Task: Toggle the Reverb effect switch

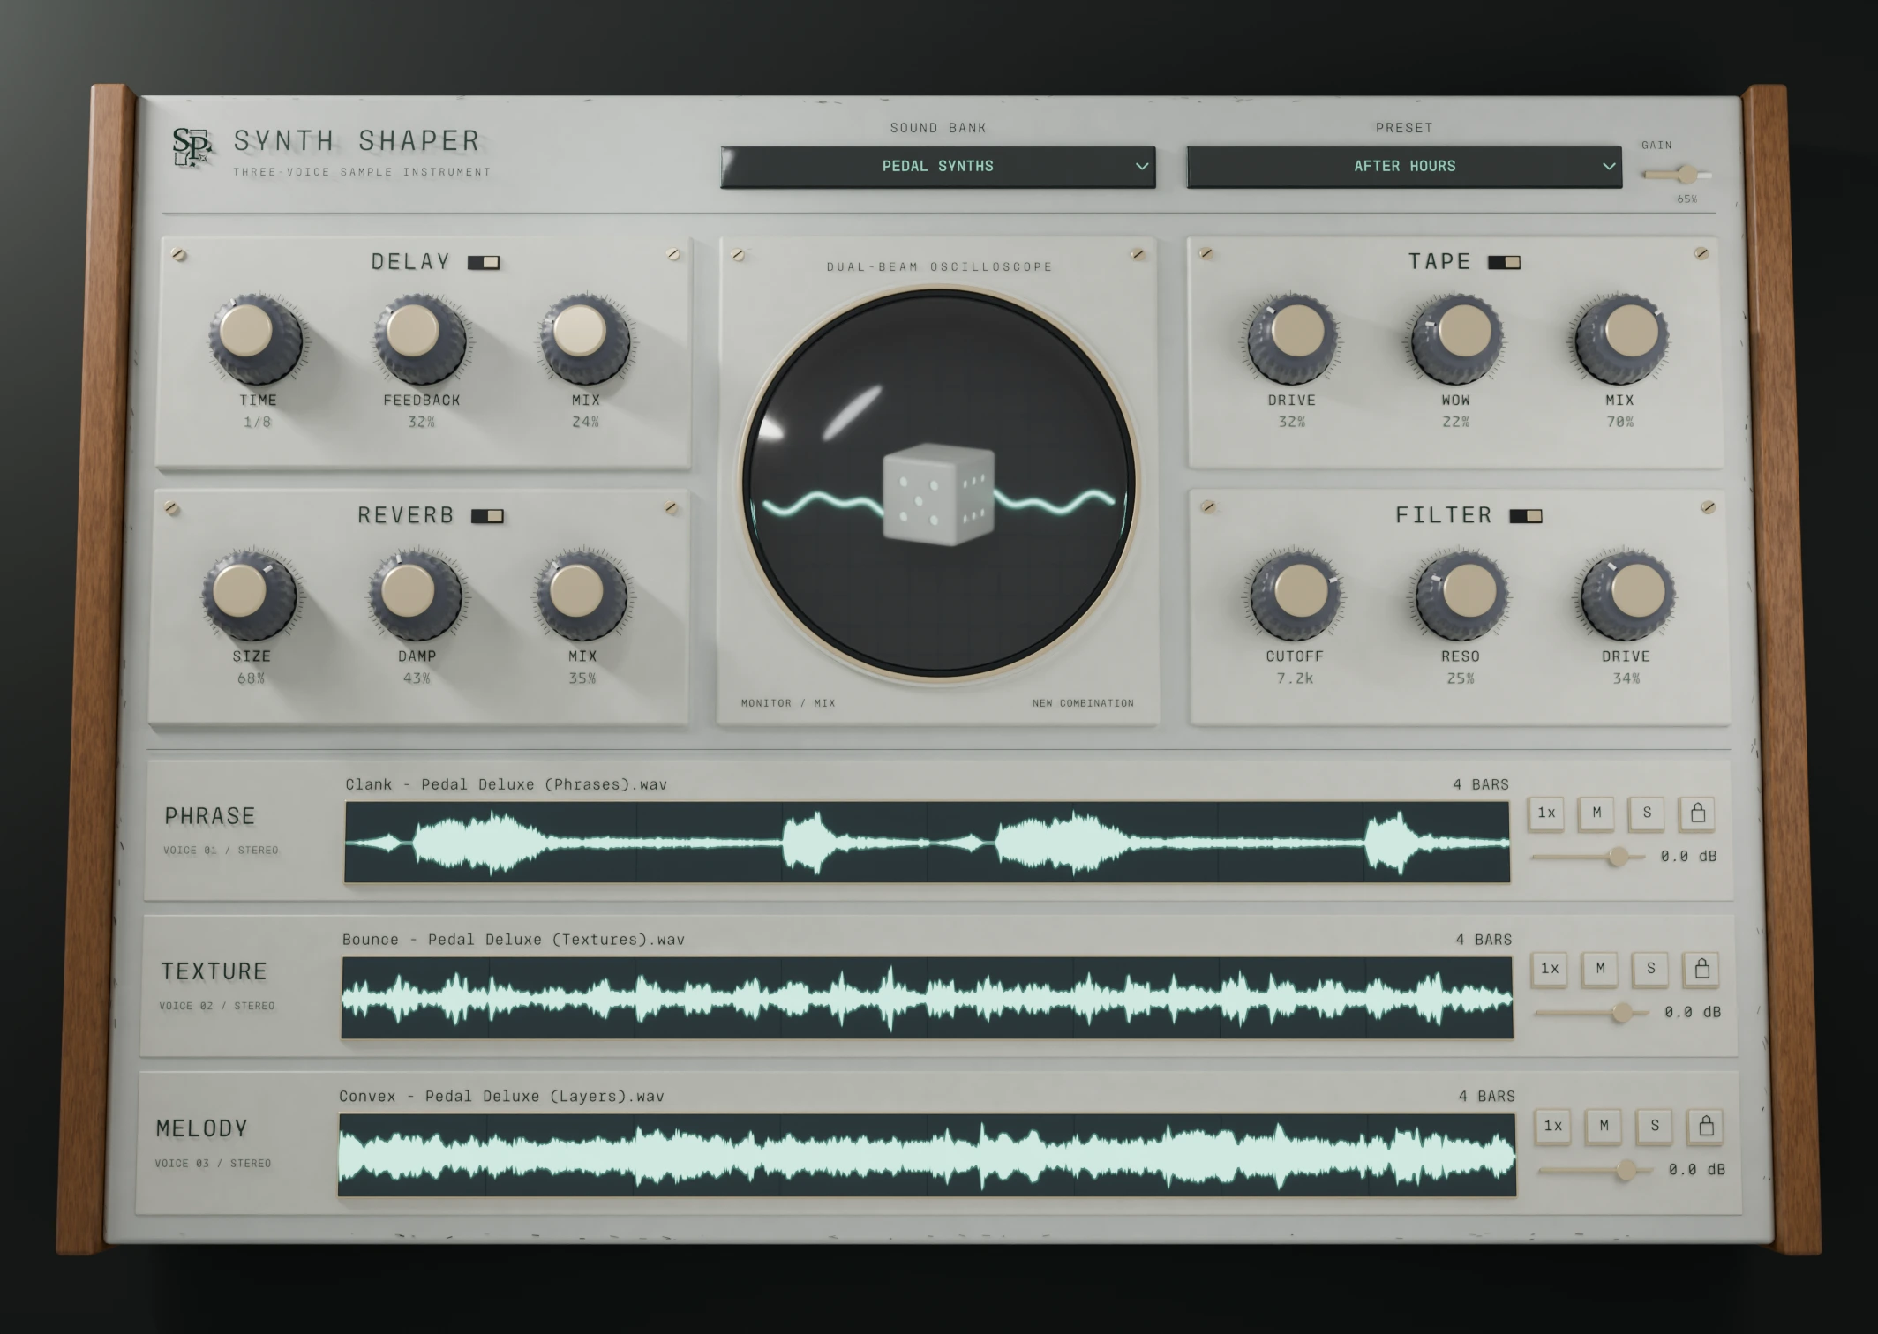Action: pos(487,516)
